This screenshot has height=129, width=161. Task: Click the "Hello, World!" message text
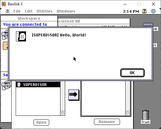tap(73, 35)
